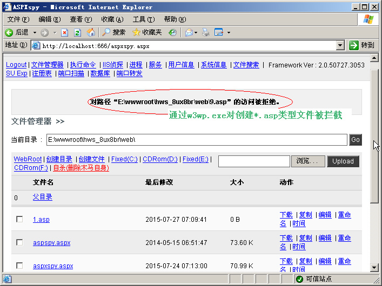Click the vertical scrollbar down arrow
Screen dimensions: 382x286
click(374, 268)
